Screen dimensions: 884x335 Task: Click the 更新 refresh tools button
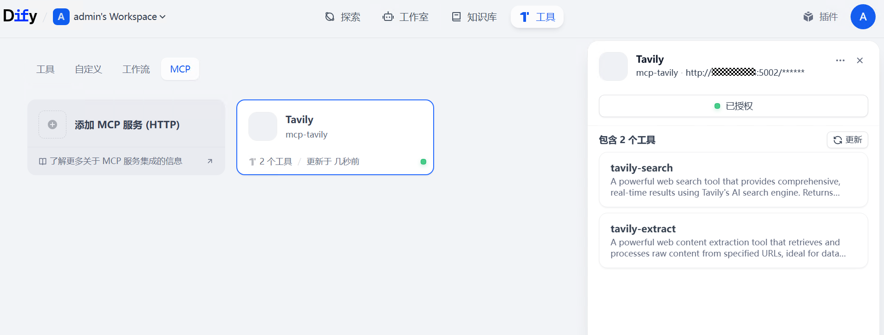(847, 140)
